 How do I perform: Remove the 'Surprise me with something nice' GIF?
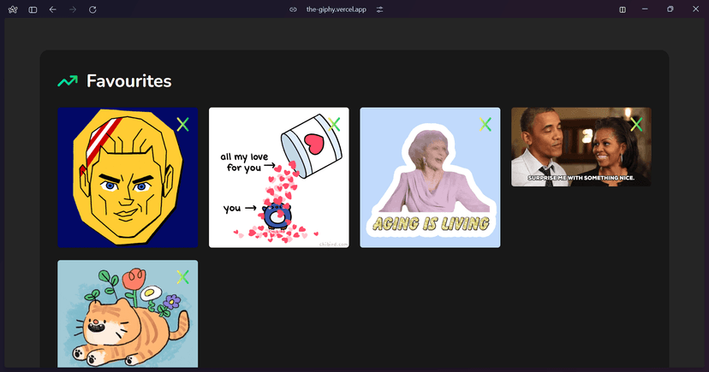tap(636, 124)
